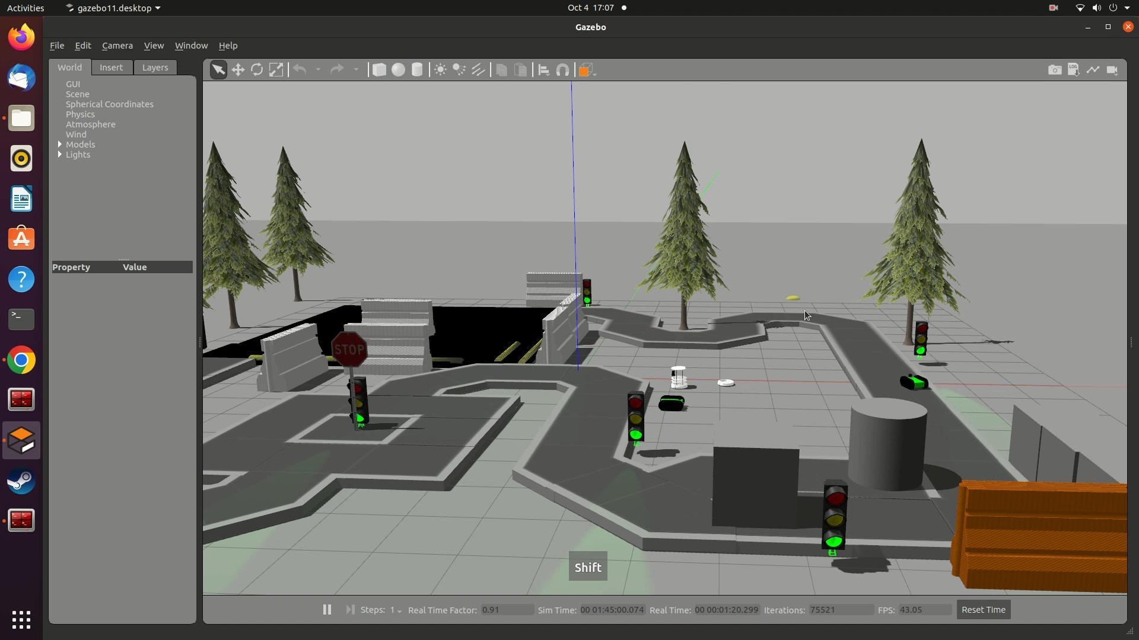Open the redo history dropdown arrow
Image resolution: width=1139 pixels, height=640 pixels.
coord(356,70)
